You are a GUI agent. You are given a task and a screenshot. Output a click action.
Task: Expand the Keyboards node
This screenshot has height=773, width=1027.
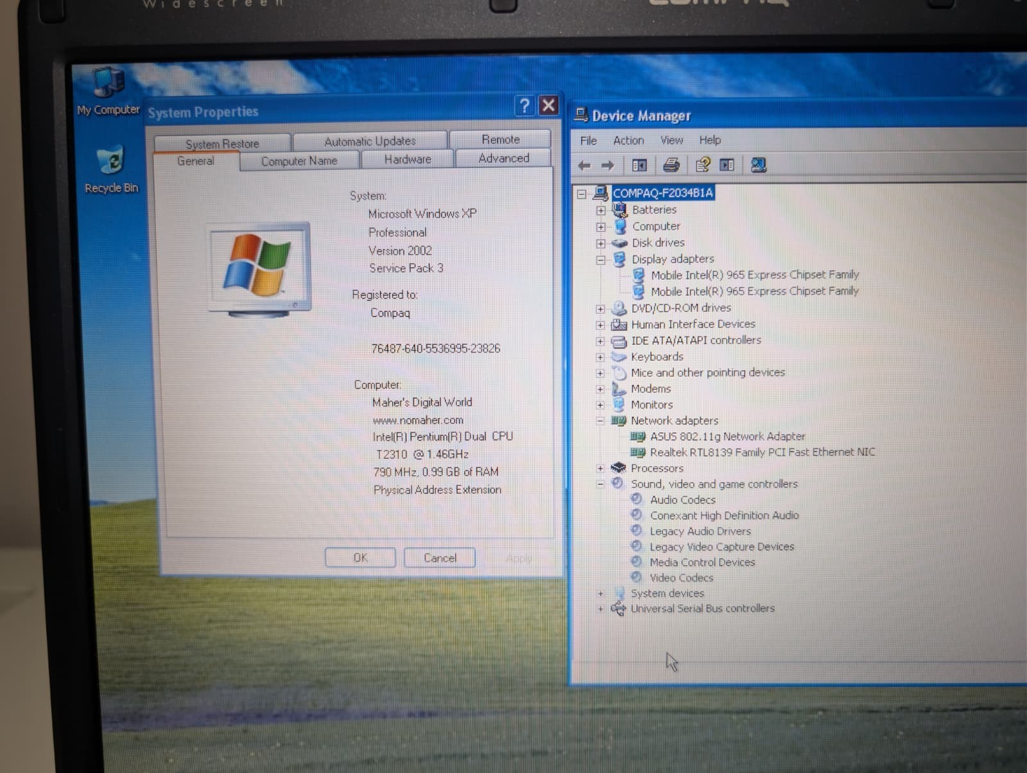[600, 358]
